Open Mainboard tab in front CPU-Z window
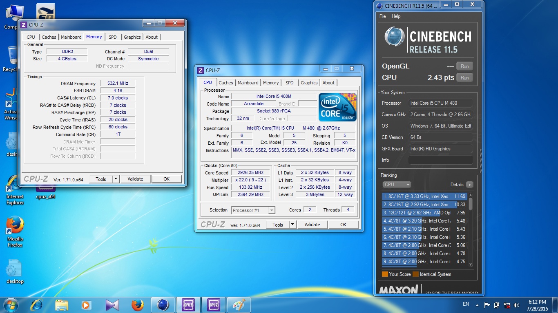 coord(248,83)
